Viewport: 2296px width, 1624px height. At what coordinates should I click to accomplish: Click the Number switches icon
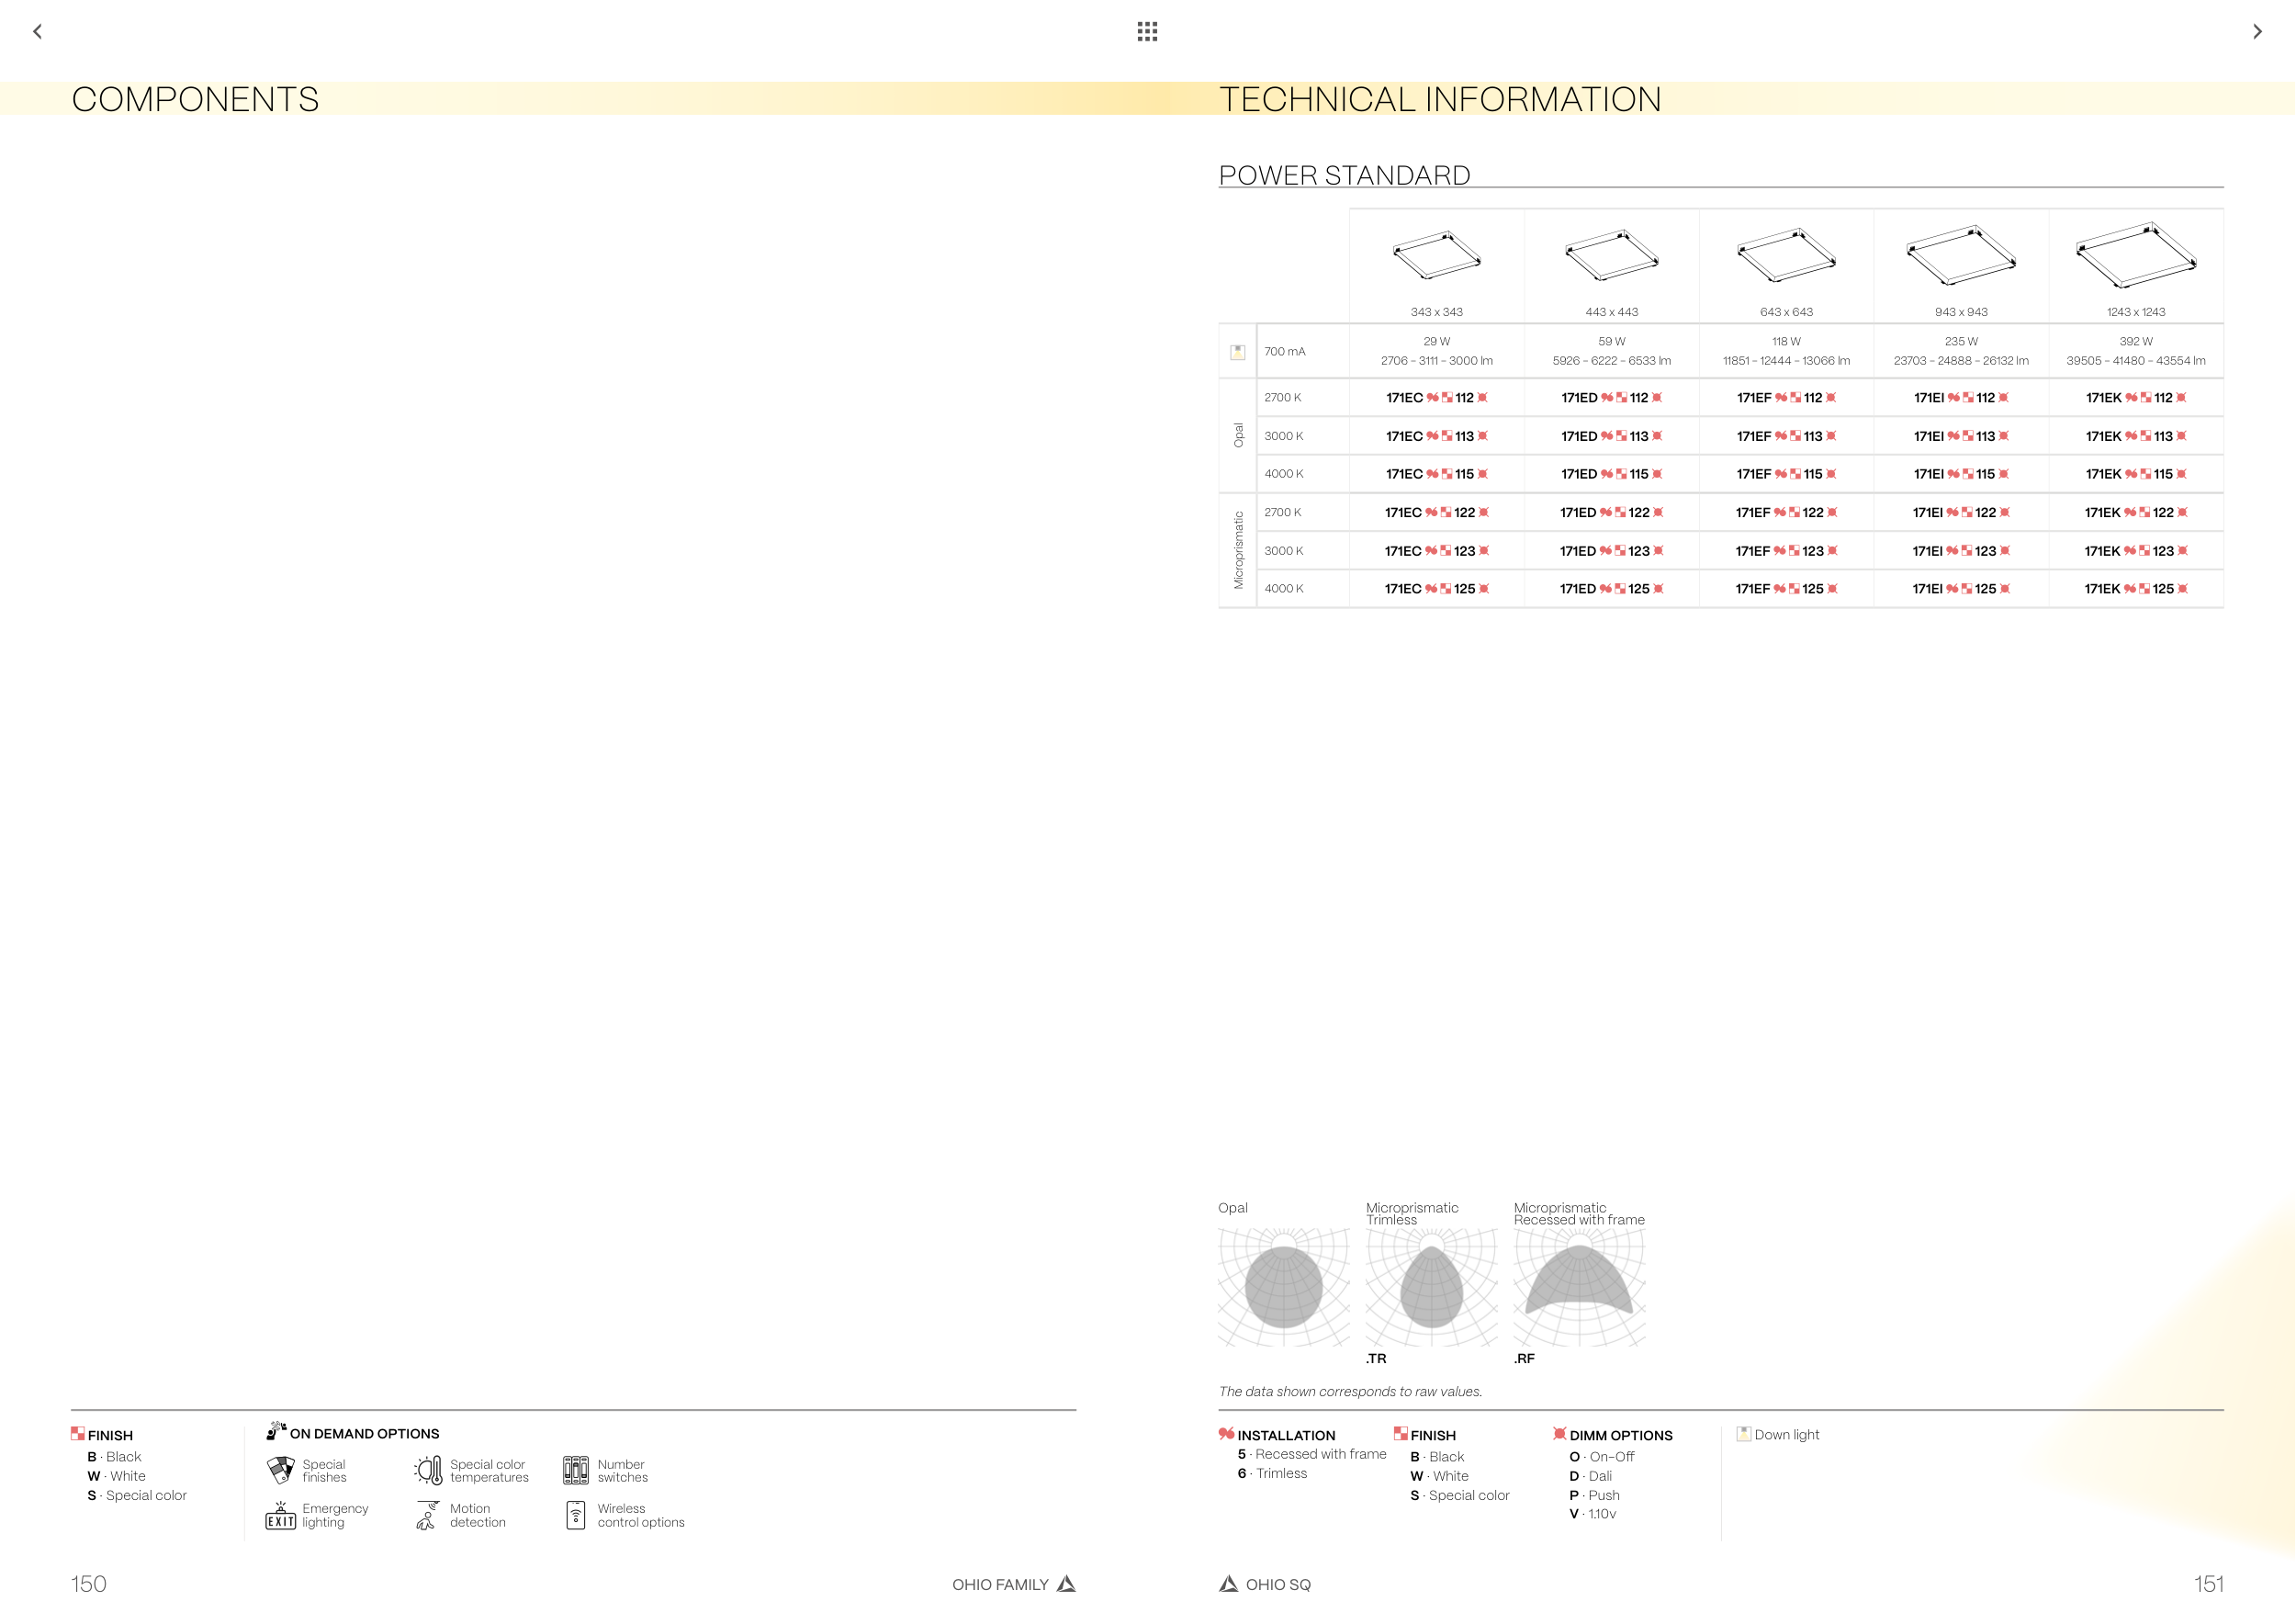[576, 1470]
